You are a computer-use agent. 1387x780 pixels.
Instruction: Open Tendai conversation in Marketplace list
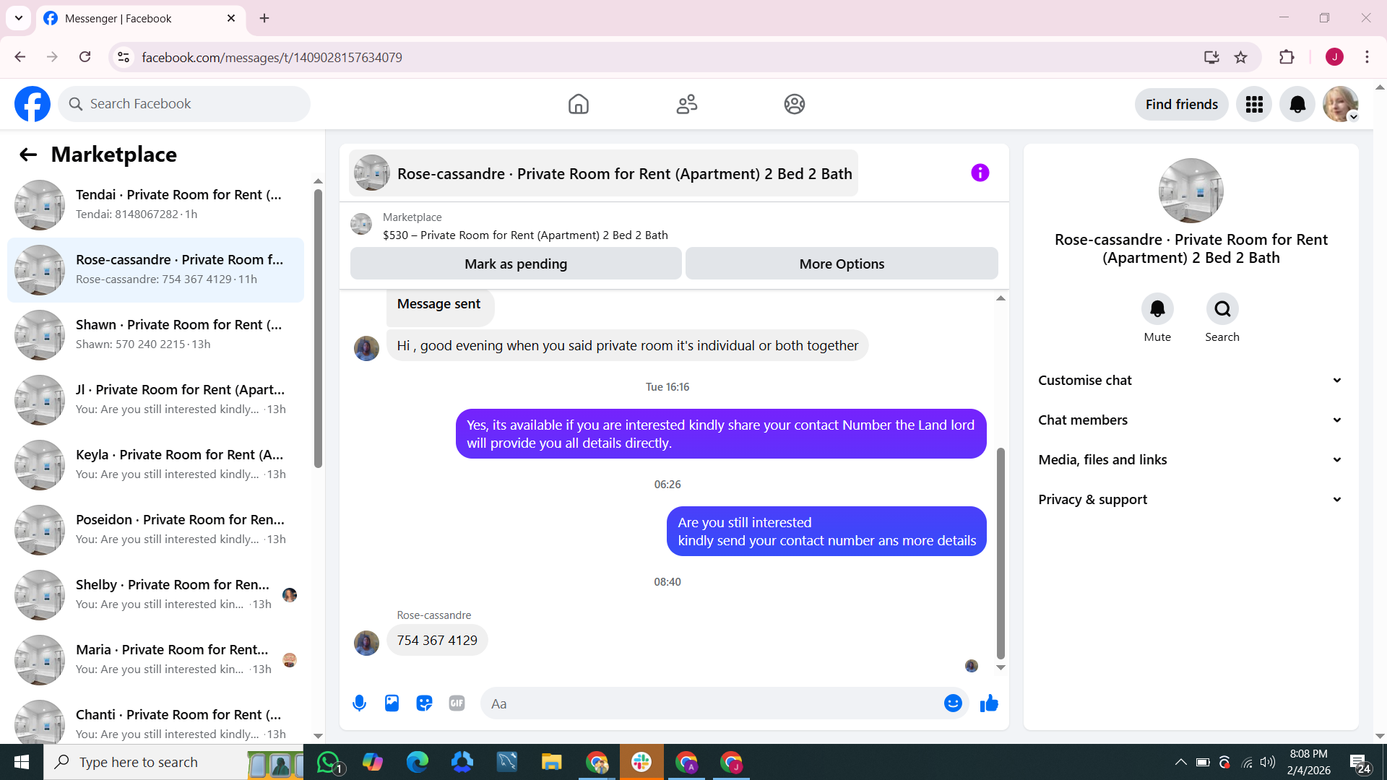point(155,204)
